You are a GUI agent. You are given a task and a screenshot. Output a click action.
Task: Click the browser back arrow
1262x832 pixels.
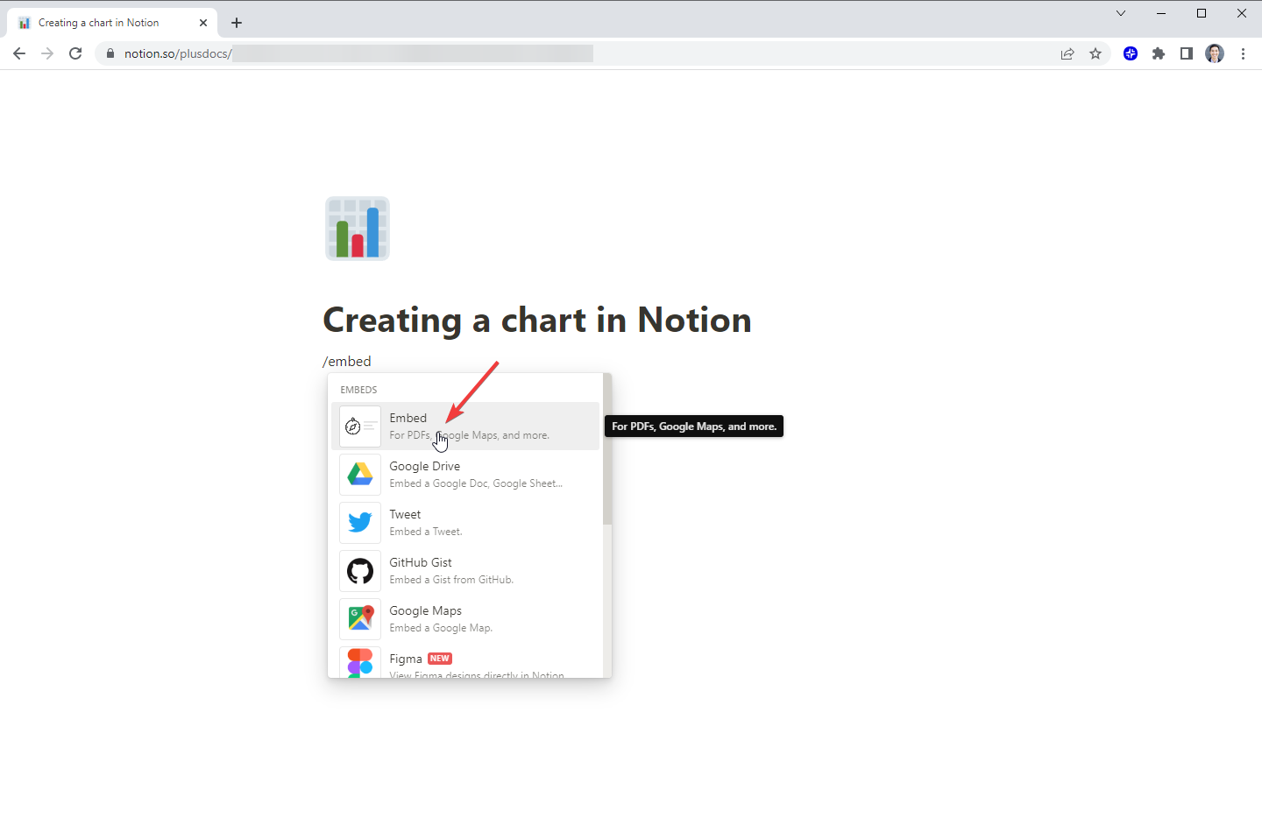(19, 53)
